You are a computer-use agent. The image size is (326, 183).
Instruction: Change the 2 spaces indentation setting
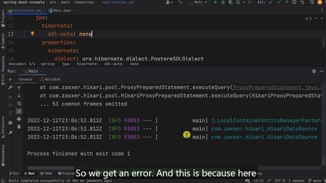coord(296,181)
